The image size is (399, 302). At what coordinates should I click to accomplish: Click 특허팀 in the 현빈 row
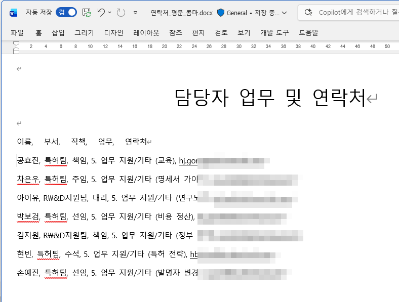tap(48, 254)
